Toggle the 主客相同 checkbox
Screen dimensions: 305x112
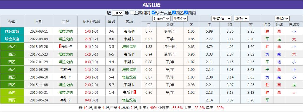tap(132, 13)
